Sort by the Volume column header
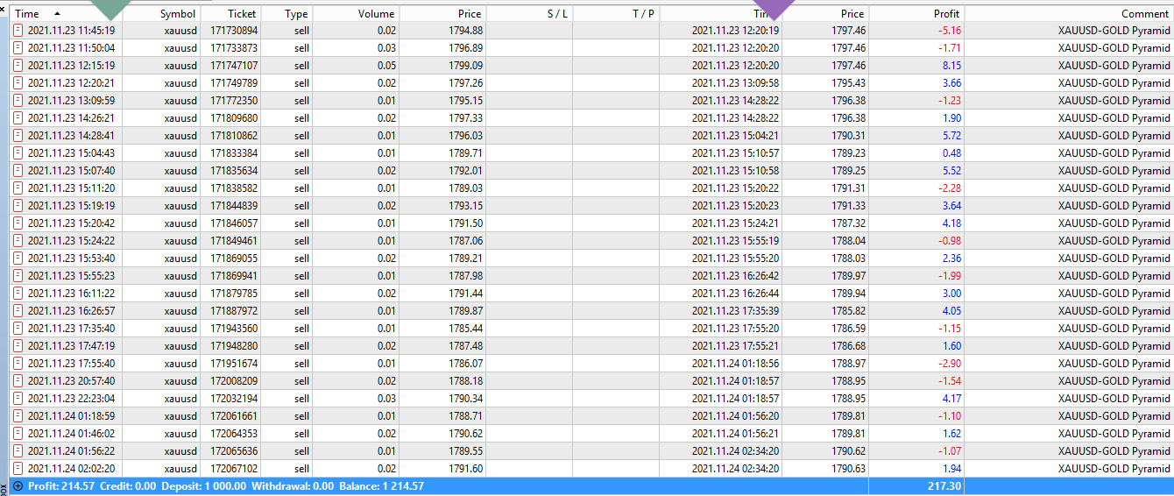The image size is (1174, 496). point(376,14)
